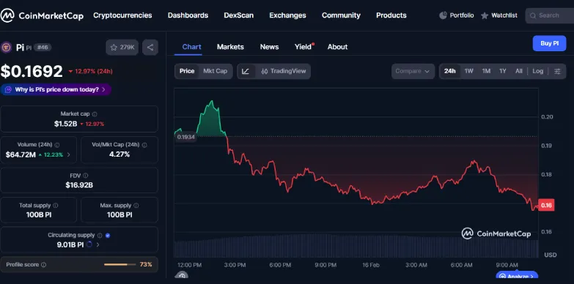Click Volume (24h) info icon
574x284 pixels.
click(57, 145)
